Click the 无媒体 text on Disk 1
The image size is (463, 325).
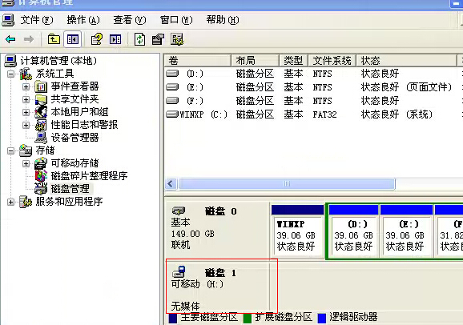pos(185,306)
